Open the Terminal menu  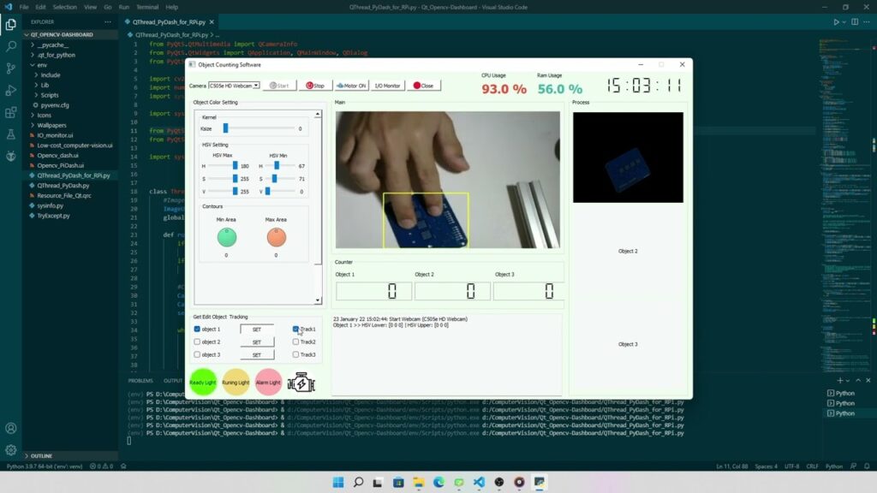(147, 7)
